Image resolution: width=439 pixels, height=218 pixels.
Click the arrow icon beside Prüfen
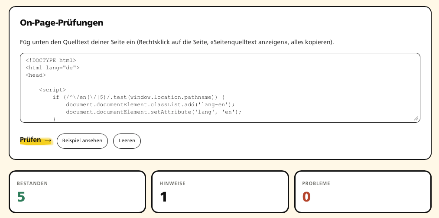[x=48, y=140]
